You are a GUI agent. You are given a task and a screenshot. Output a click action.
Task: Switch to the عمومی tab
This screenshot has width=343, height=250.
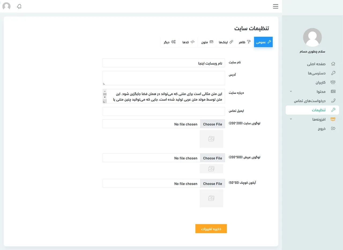tap(263, 42)
